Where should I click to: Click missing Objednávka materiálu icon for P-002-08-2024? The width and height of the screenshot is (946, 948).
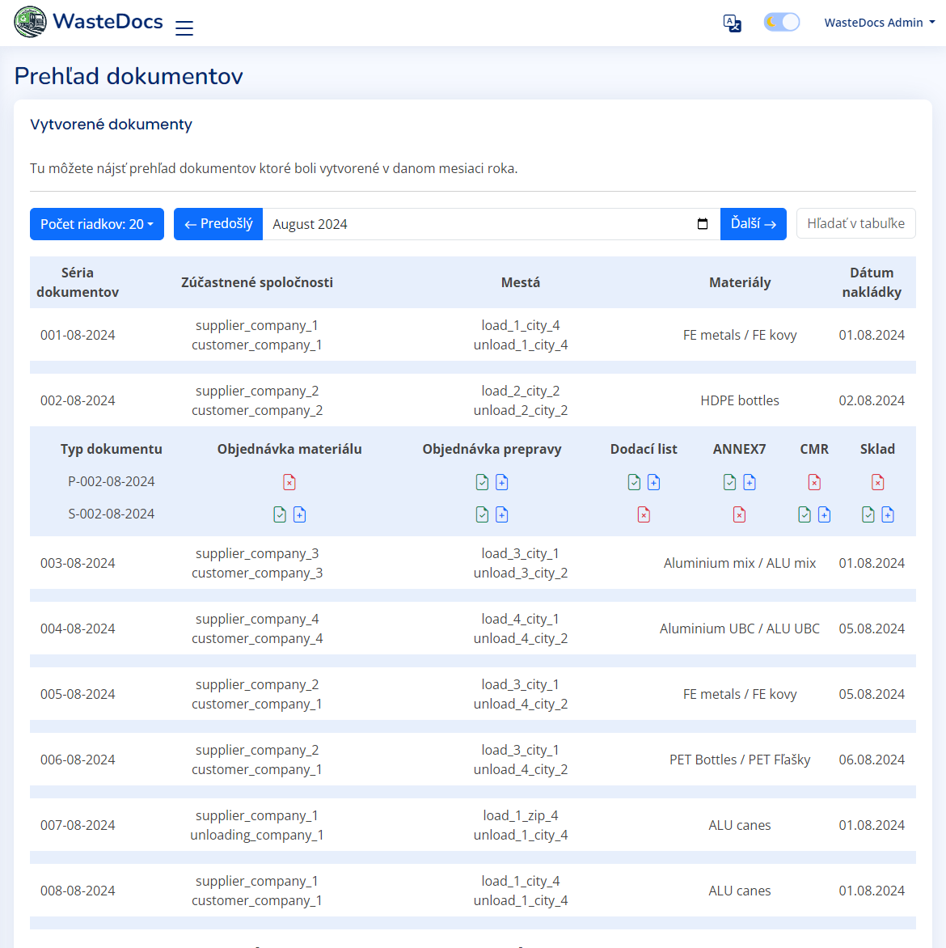pyautogui.click(x=289, y=482)
